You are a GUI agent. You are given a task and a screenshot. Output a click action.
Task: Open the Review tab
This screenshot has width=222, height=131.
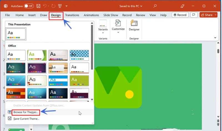pyautogui.click(x=140, y=15)
